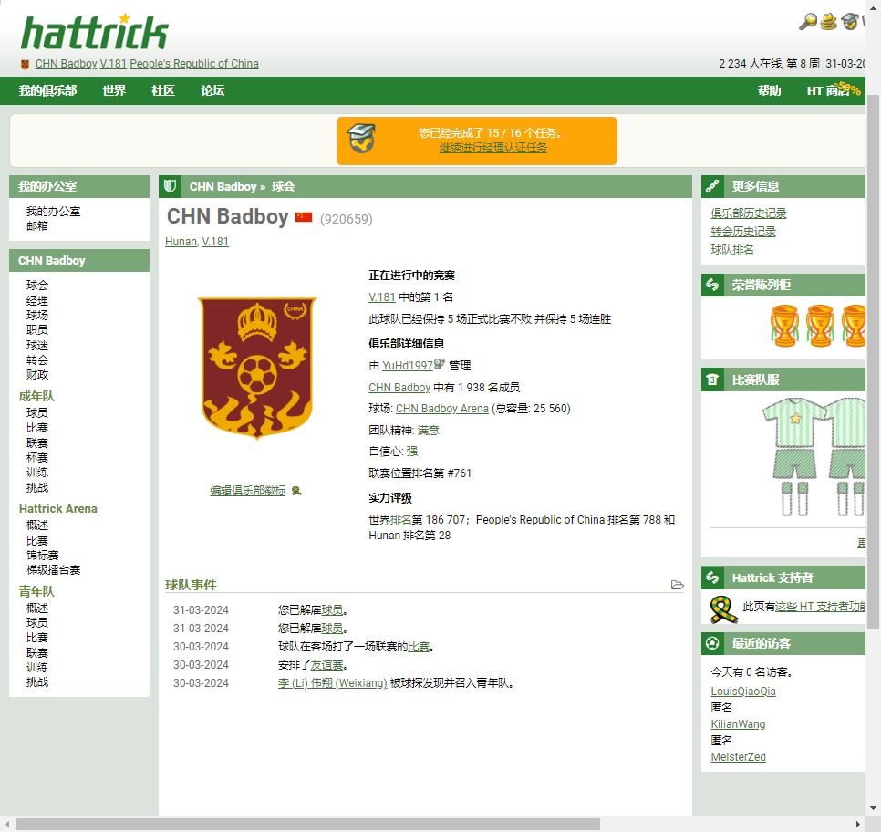Screen dimensions: 881x832
Task: Select 球场 in CHN Badboy sidebar
Action: pos(37,315)
